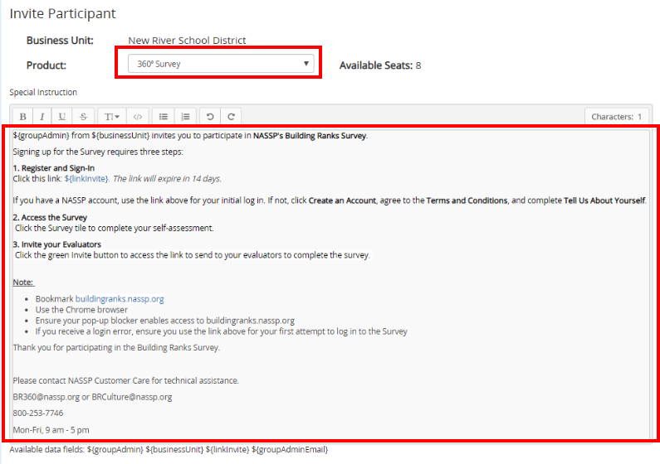
Task: Click the pop-up blocker bullet line
Action: (x=165, y=321)
